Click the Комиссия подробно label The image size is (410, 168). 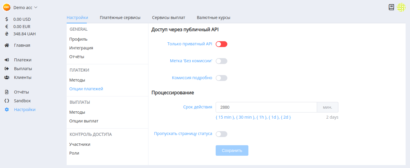pos(192,78)
